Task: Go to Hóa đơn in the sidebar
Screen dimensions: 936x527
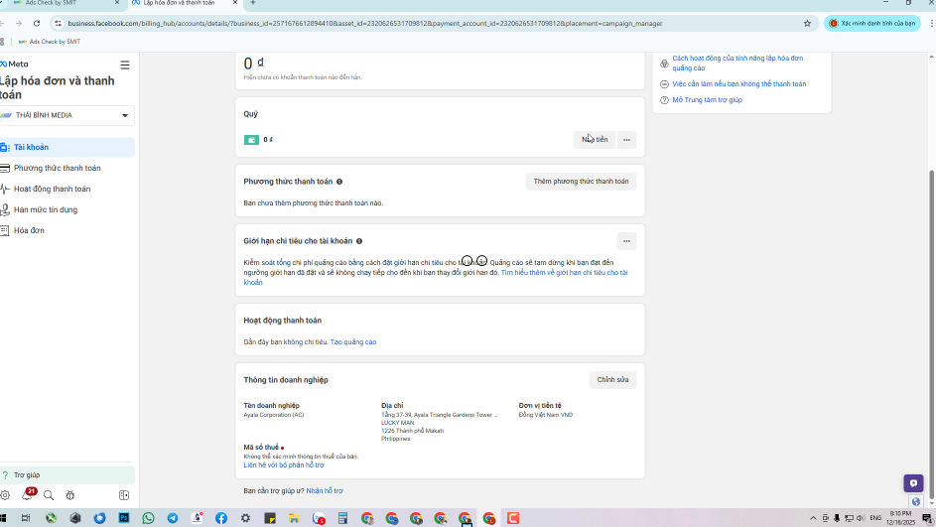Action: pyautogui.click(x=29, y=230)
